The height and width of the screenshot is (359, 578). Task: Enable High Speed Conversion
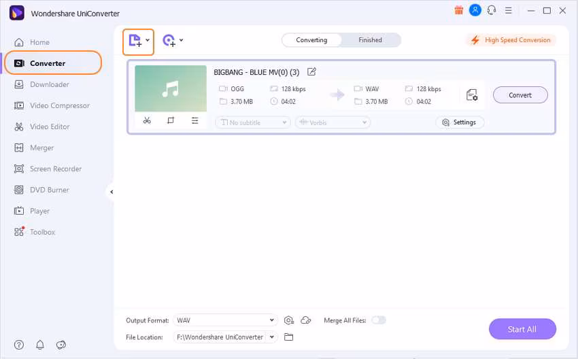(511, 40)
